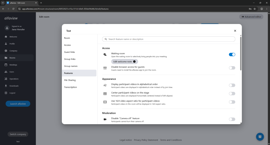This screenshot has height=145, width=270.
Task: Open the Access section in dialog
Action: tap(79, 45)
